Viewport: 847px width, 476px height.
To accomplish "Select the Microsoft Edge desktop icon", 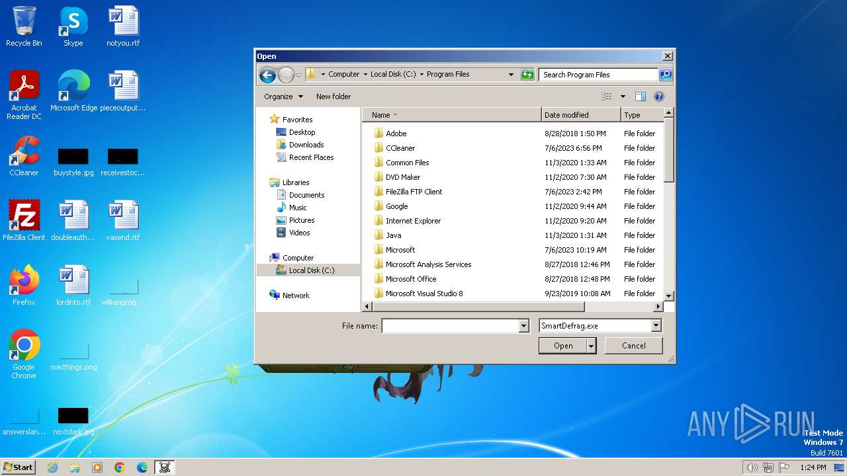I will pyautogui.click(x=73, y=91).
